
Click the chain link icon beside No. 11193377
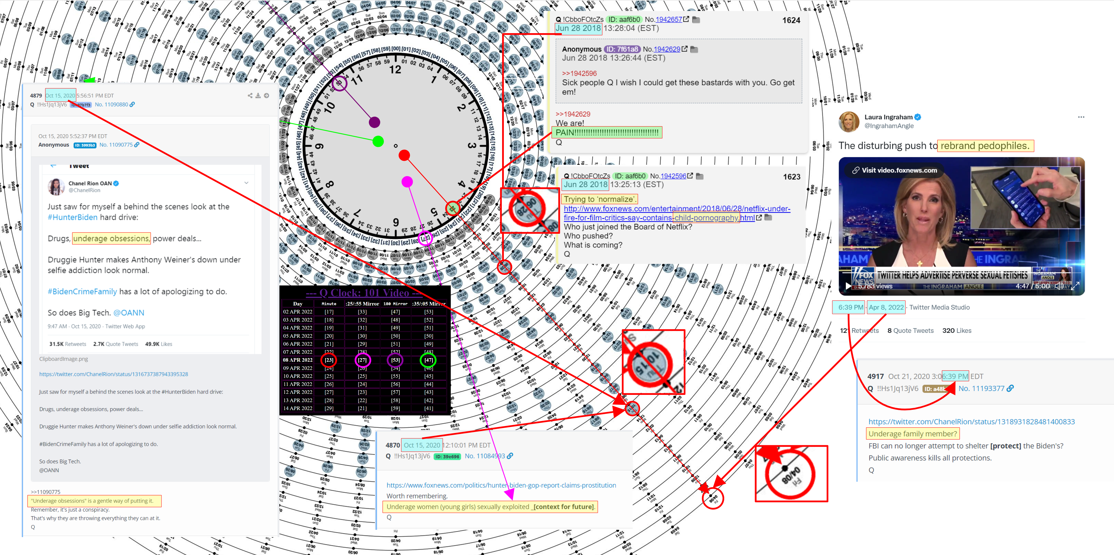pyautogui.click(x=1010, y=389)
